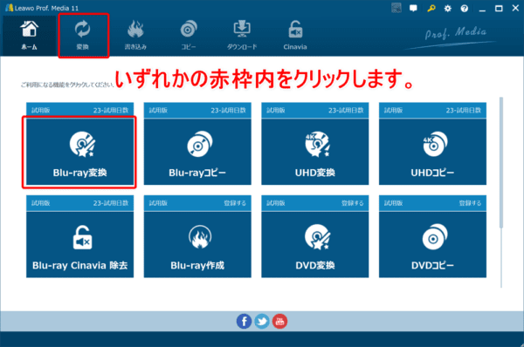Click 23-試用日数 above Blu-rayコピー tile
This screenshot has height=347, width=524.
coord(229,111)
